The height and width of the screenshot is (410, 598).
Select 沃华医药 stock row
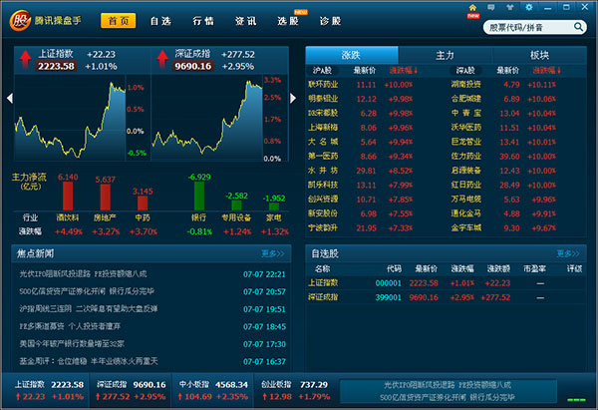click(503, 128)
